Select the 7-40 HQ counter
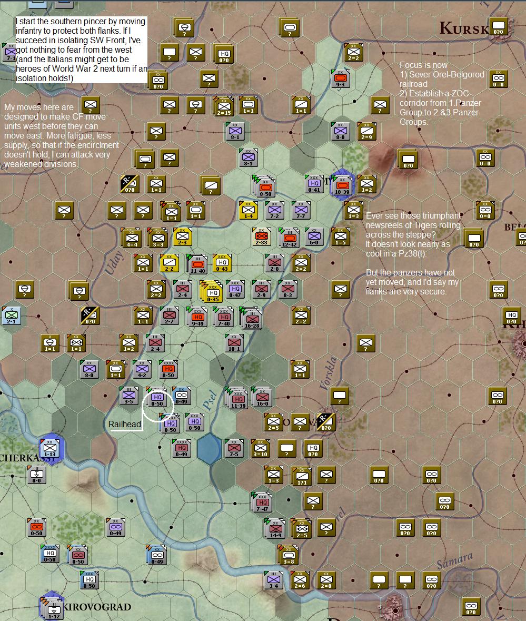 point(224,317)
